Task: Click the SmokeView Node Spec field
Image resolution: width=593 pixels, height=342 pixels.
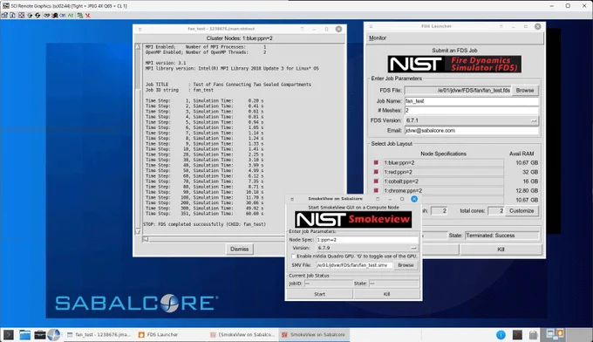Action: [367, 240]
